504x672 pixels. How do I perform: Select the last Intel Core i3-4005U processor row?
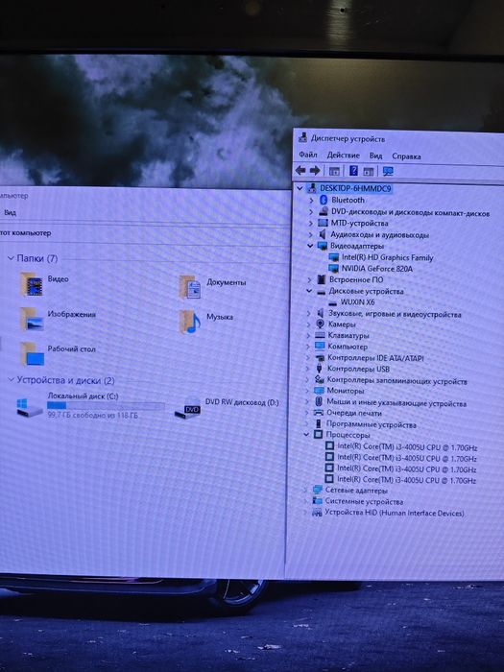pos(400,480)
